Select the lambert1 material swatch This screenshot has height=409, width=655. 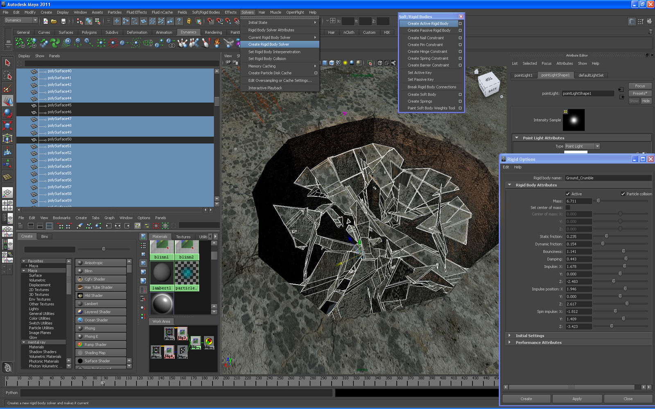162,276
